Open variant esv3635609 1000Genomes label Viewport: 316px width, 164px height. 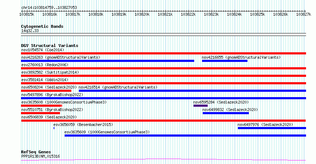(x=107, y=132)
